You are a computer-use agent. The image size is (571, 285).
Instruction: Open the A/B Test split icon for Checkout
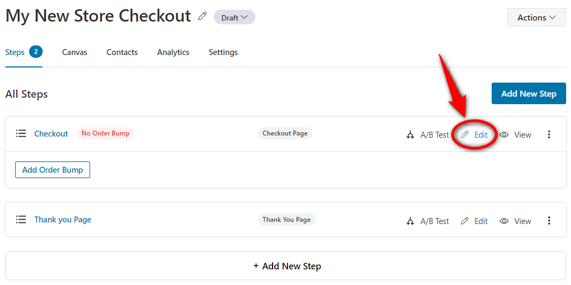pyautogui.click(x=410, y=135)
